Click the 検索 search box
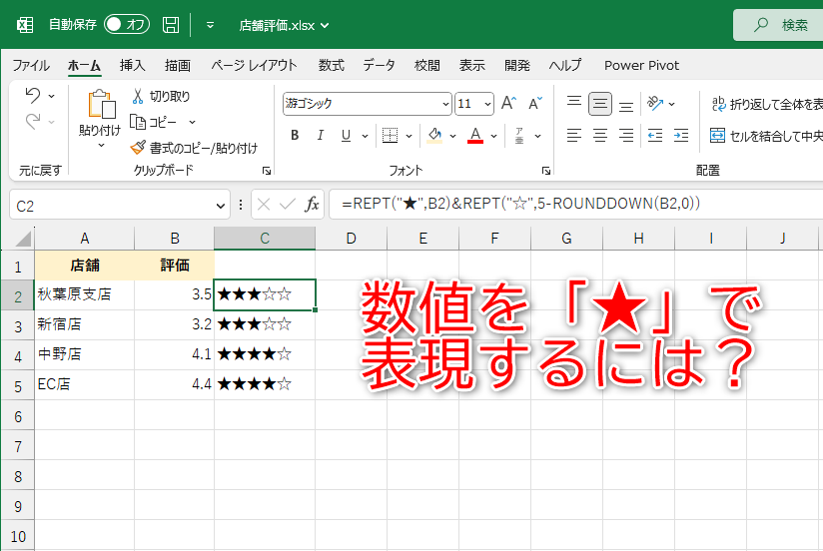The image size is (823, 551). click(779, 25)
